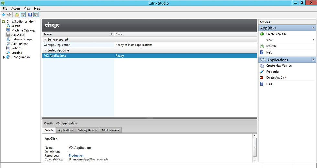
Task: Open the File menu
Action: click(x=5, y=9)
